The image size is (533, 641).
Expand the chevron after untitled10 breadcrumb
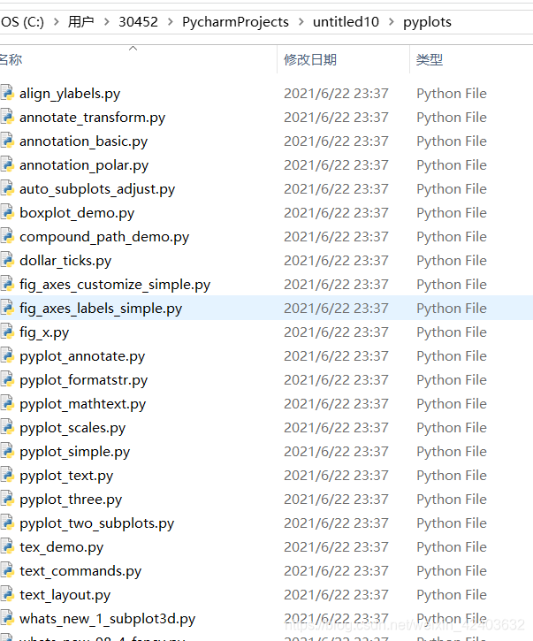(x=392, y=22)
